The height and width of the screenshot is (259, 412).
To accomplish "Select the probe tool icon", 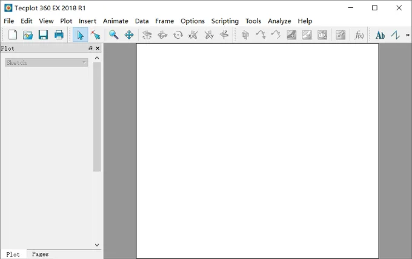I will [341, 34].
